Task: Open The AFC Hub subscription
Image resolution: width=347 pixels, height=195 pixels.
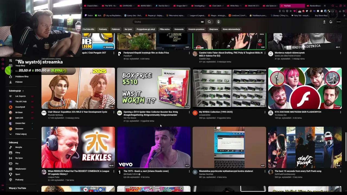Action: click(21, 102)
